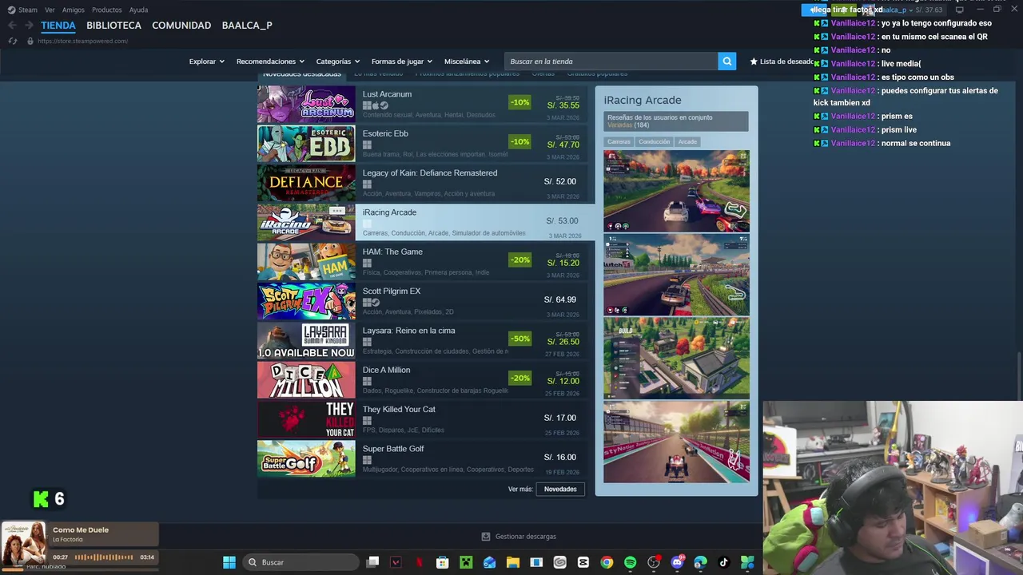Open the Ver menu
This screenshot has height=575, width=1023.
(50, 10)
